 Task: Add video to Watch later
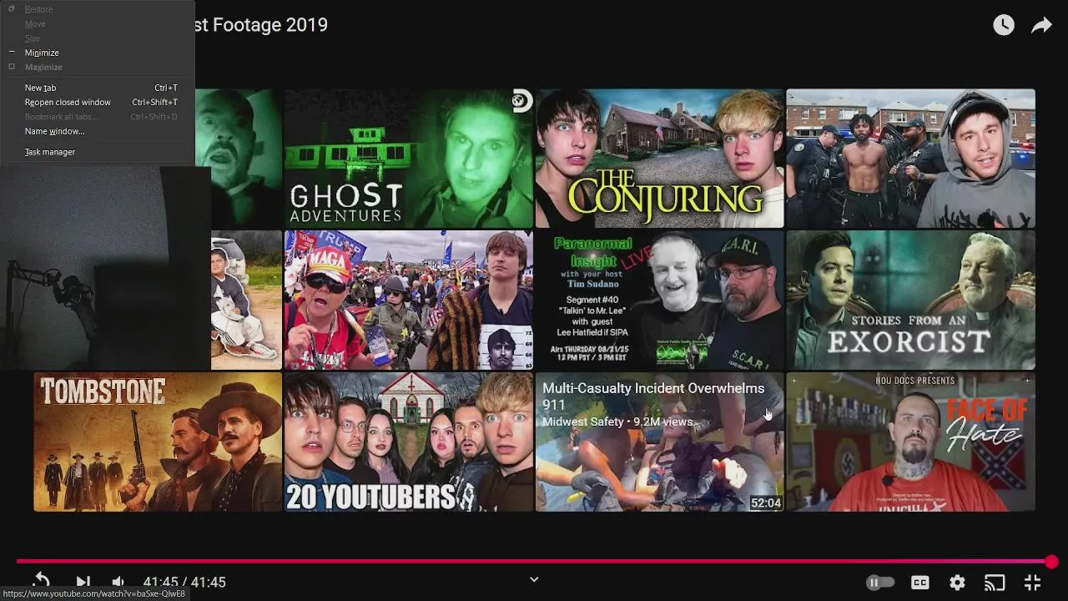point(1004,25)
